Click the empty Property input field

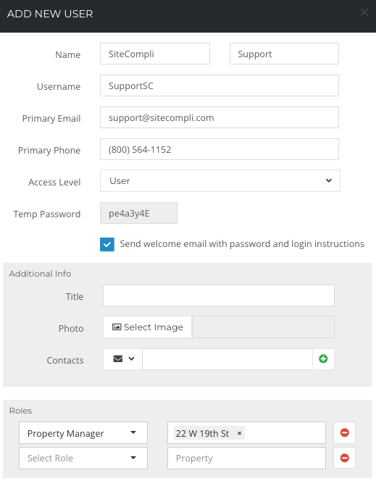pos(247,458)
